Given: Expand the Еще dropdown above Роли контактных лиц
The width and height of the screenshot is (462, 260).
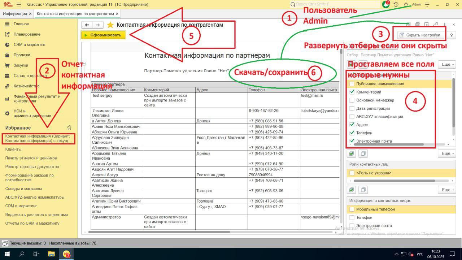Looking at the screenshot, I should 447,153.
